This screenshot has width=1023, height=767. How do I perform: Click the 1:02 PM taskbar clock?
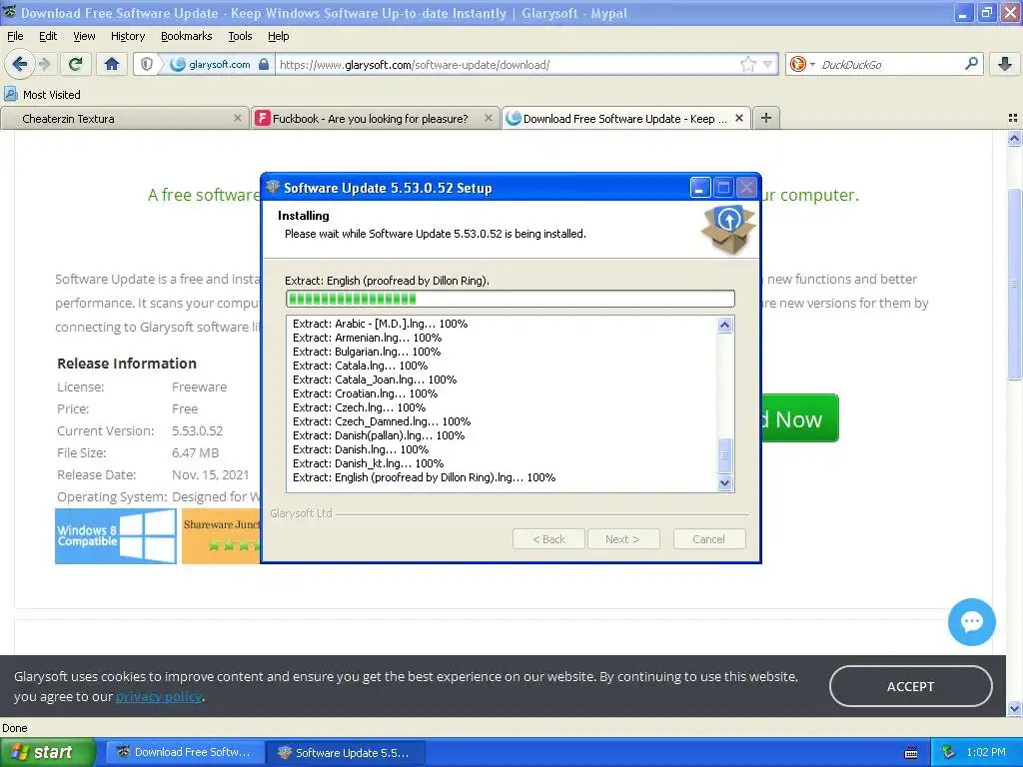point(986,752)
